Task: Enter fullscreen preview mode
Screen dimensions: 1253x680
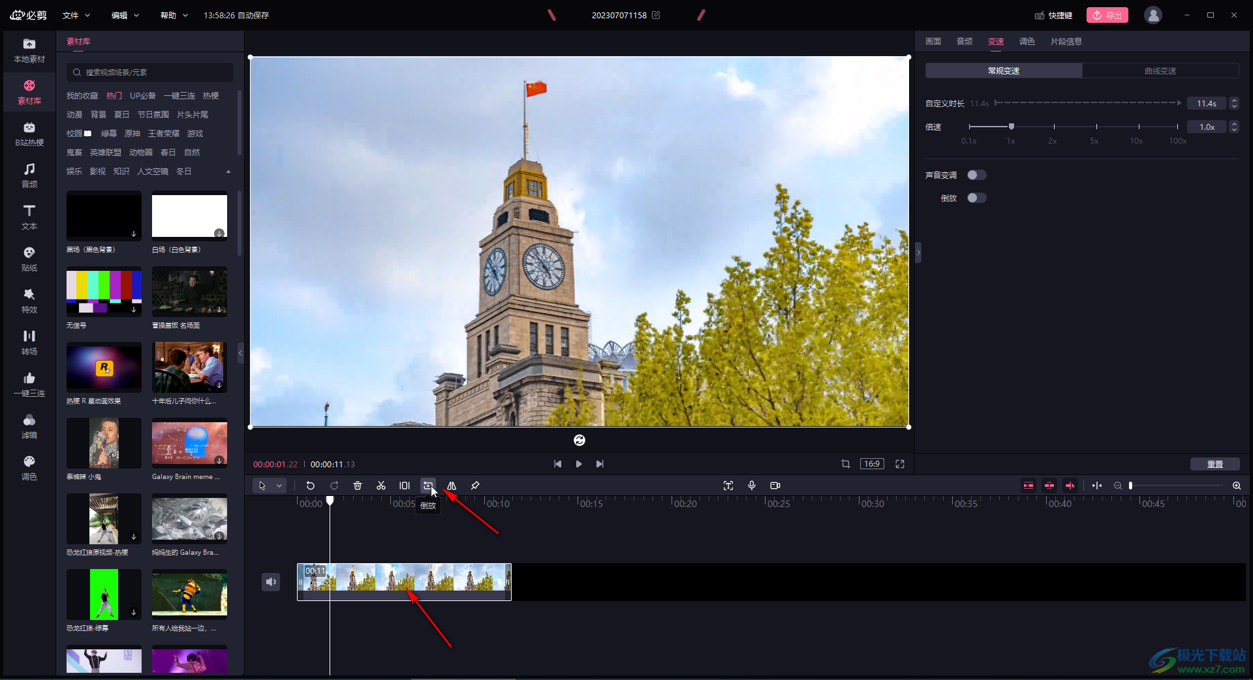Action: (900, 464)
